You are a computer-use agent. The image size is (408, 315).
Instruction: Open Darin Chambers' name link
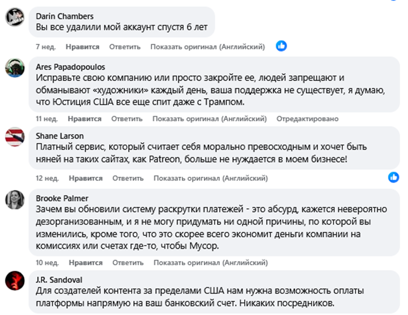64,16
